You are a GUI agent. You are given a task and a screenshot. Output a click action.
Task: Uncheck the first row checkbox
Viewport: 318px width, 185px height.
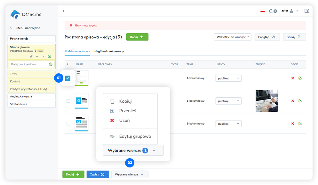(x=68, y=78)
